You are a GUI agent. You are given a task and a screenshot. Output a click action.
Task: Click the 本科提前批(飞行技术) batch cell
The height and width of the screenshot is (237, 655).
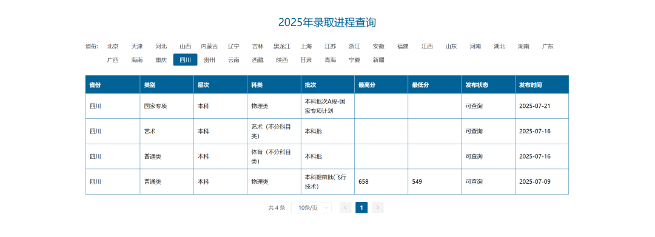(x=327, y=181)
